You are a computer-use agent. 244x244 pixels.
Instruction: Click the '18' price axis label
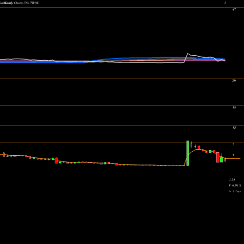[234, 107]
